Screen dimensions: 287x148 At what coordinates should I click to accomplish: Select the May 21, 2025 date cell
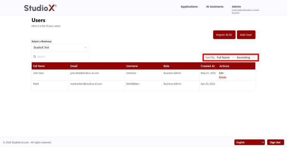click(209, 75)
